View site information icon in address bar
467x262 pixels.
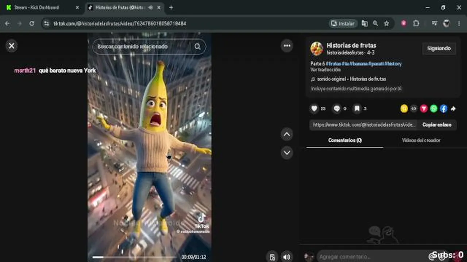coord(46,23)
